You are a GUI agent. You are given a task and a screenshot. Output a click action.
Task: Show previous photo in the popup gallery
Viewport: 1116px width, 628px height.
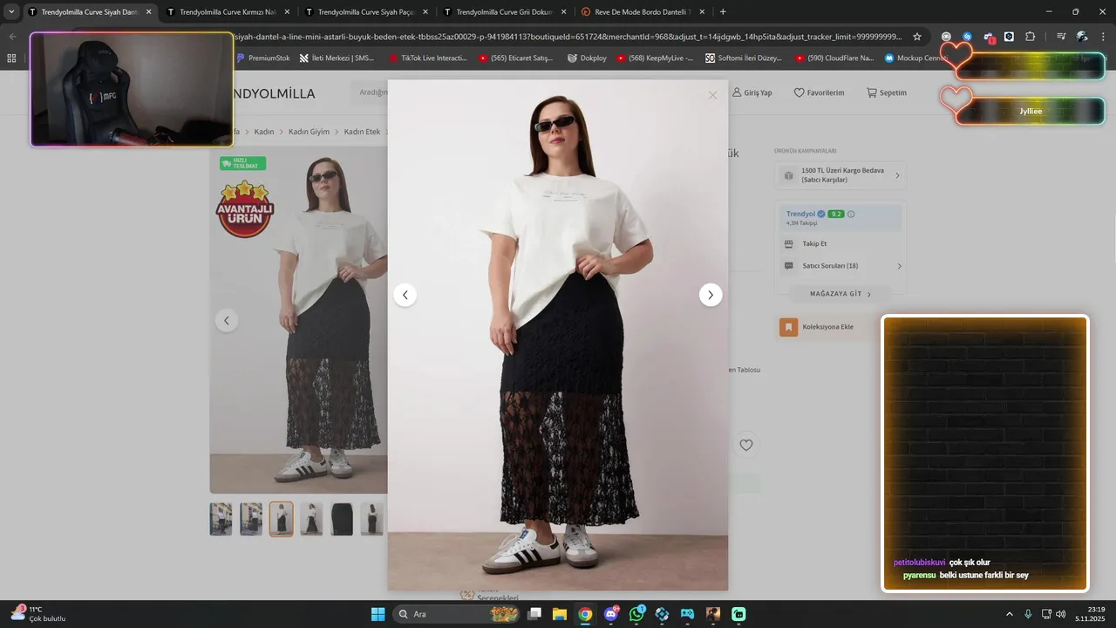coord(405,295)
